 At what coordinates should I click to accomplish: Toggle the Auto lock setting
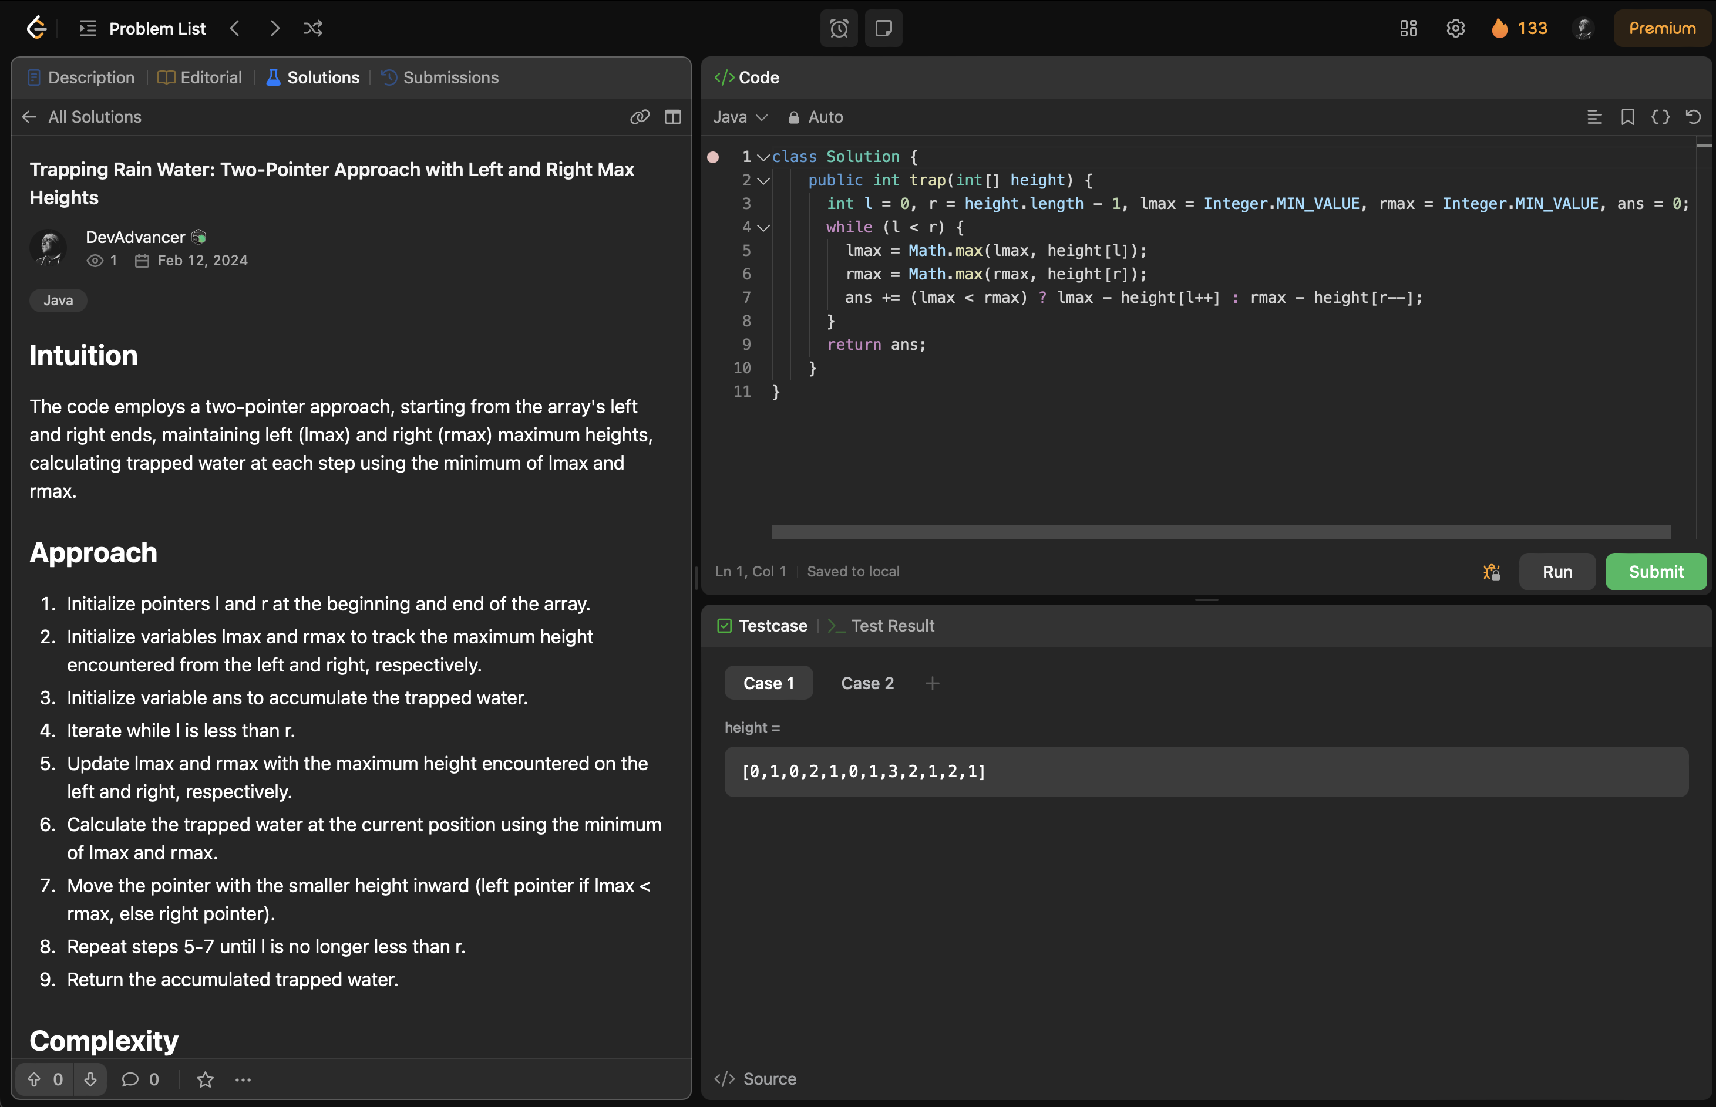(x=816, y=116)
